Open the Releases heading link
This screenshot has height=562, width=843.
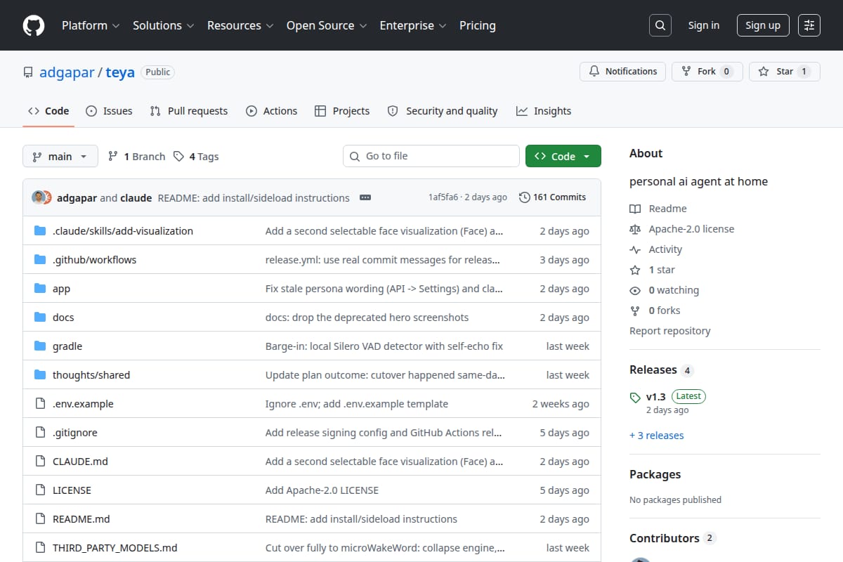tap(662, 370)
